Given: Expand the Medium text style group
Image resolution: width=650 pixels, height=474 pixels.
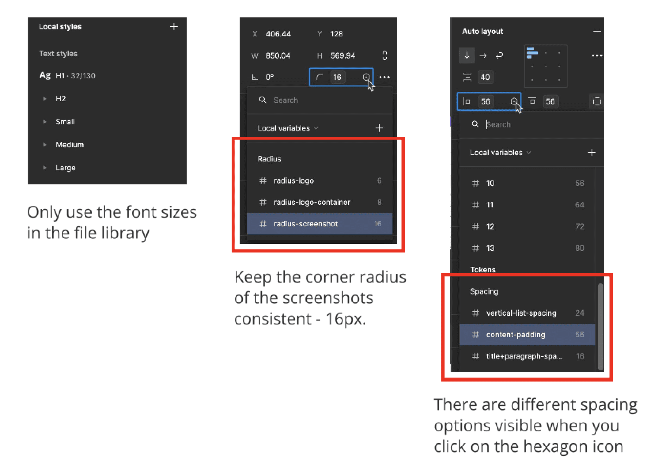Looking at the screenshot, I should click(45, 145).
